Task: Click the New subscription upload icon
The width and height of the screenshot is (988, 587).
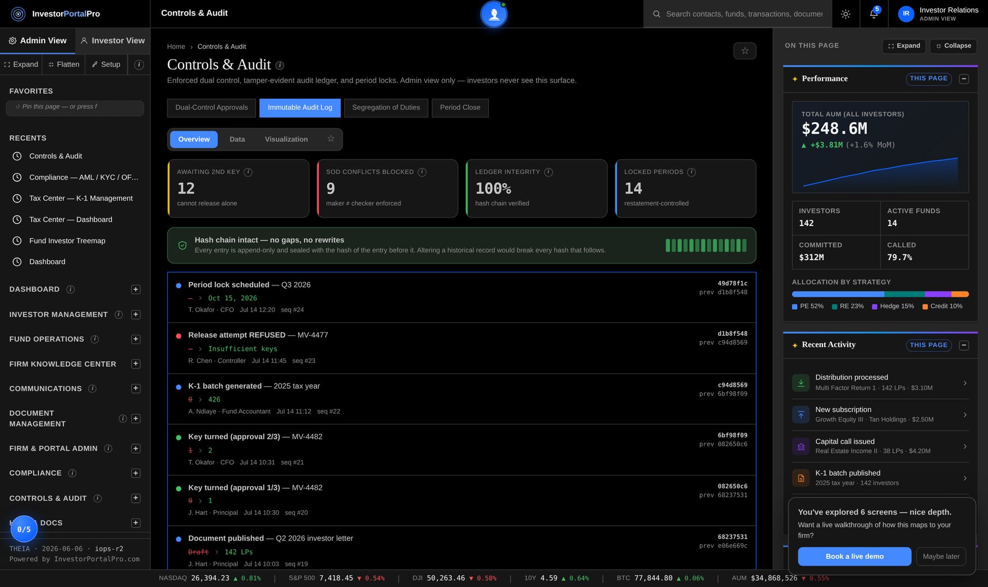Action: tap(801, 414)
